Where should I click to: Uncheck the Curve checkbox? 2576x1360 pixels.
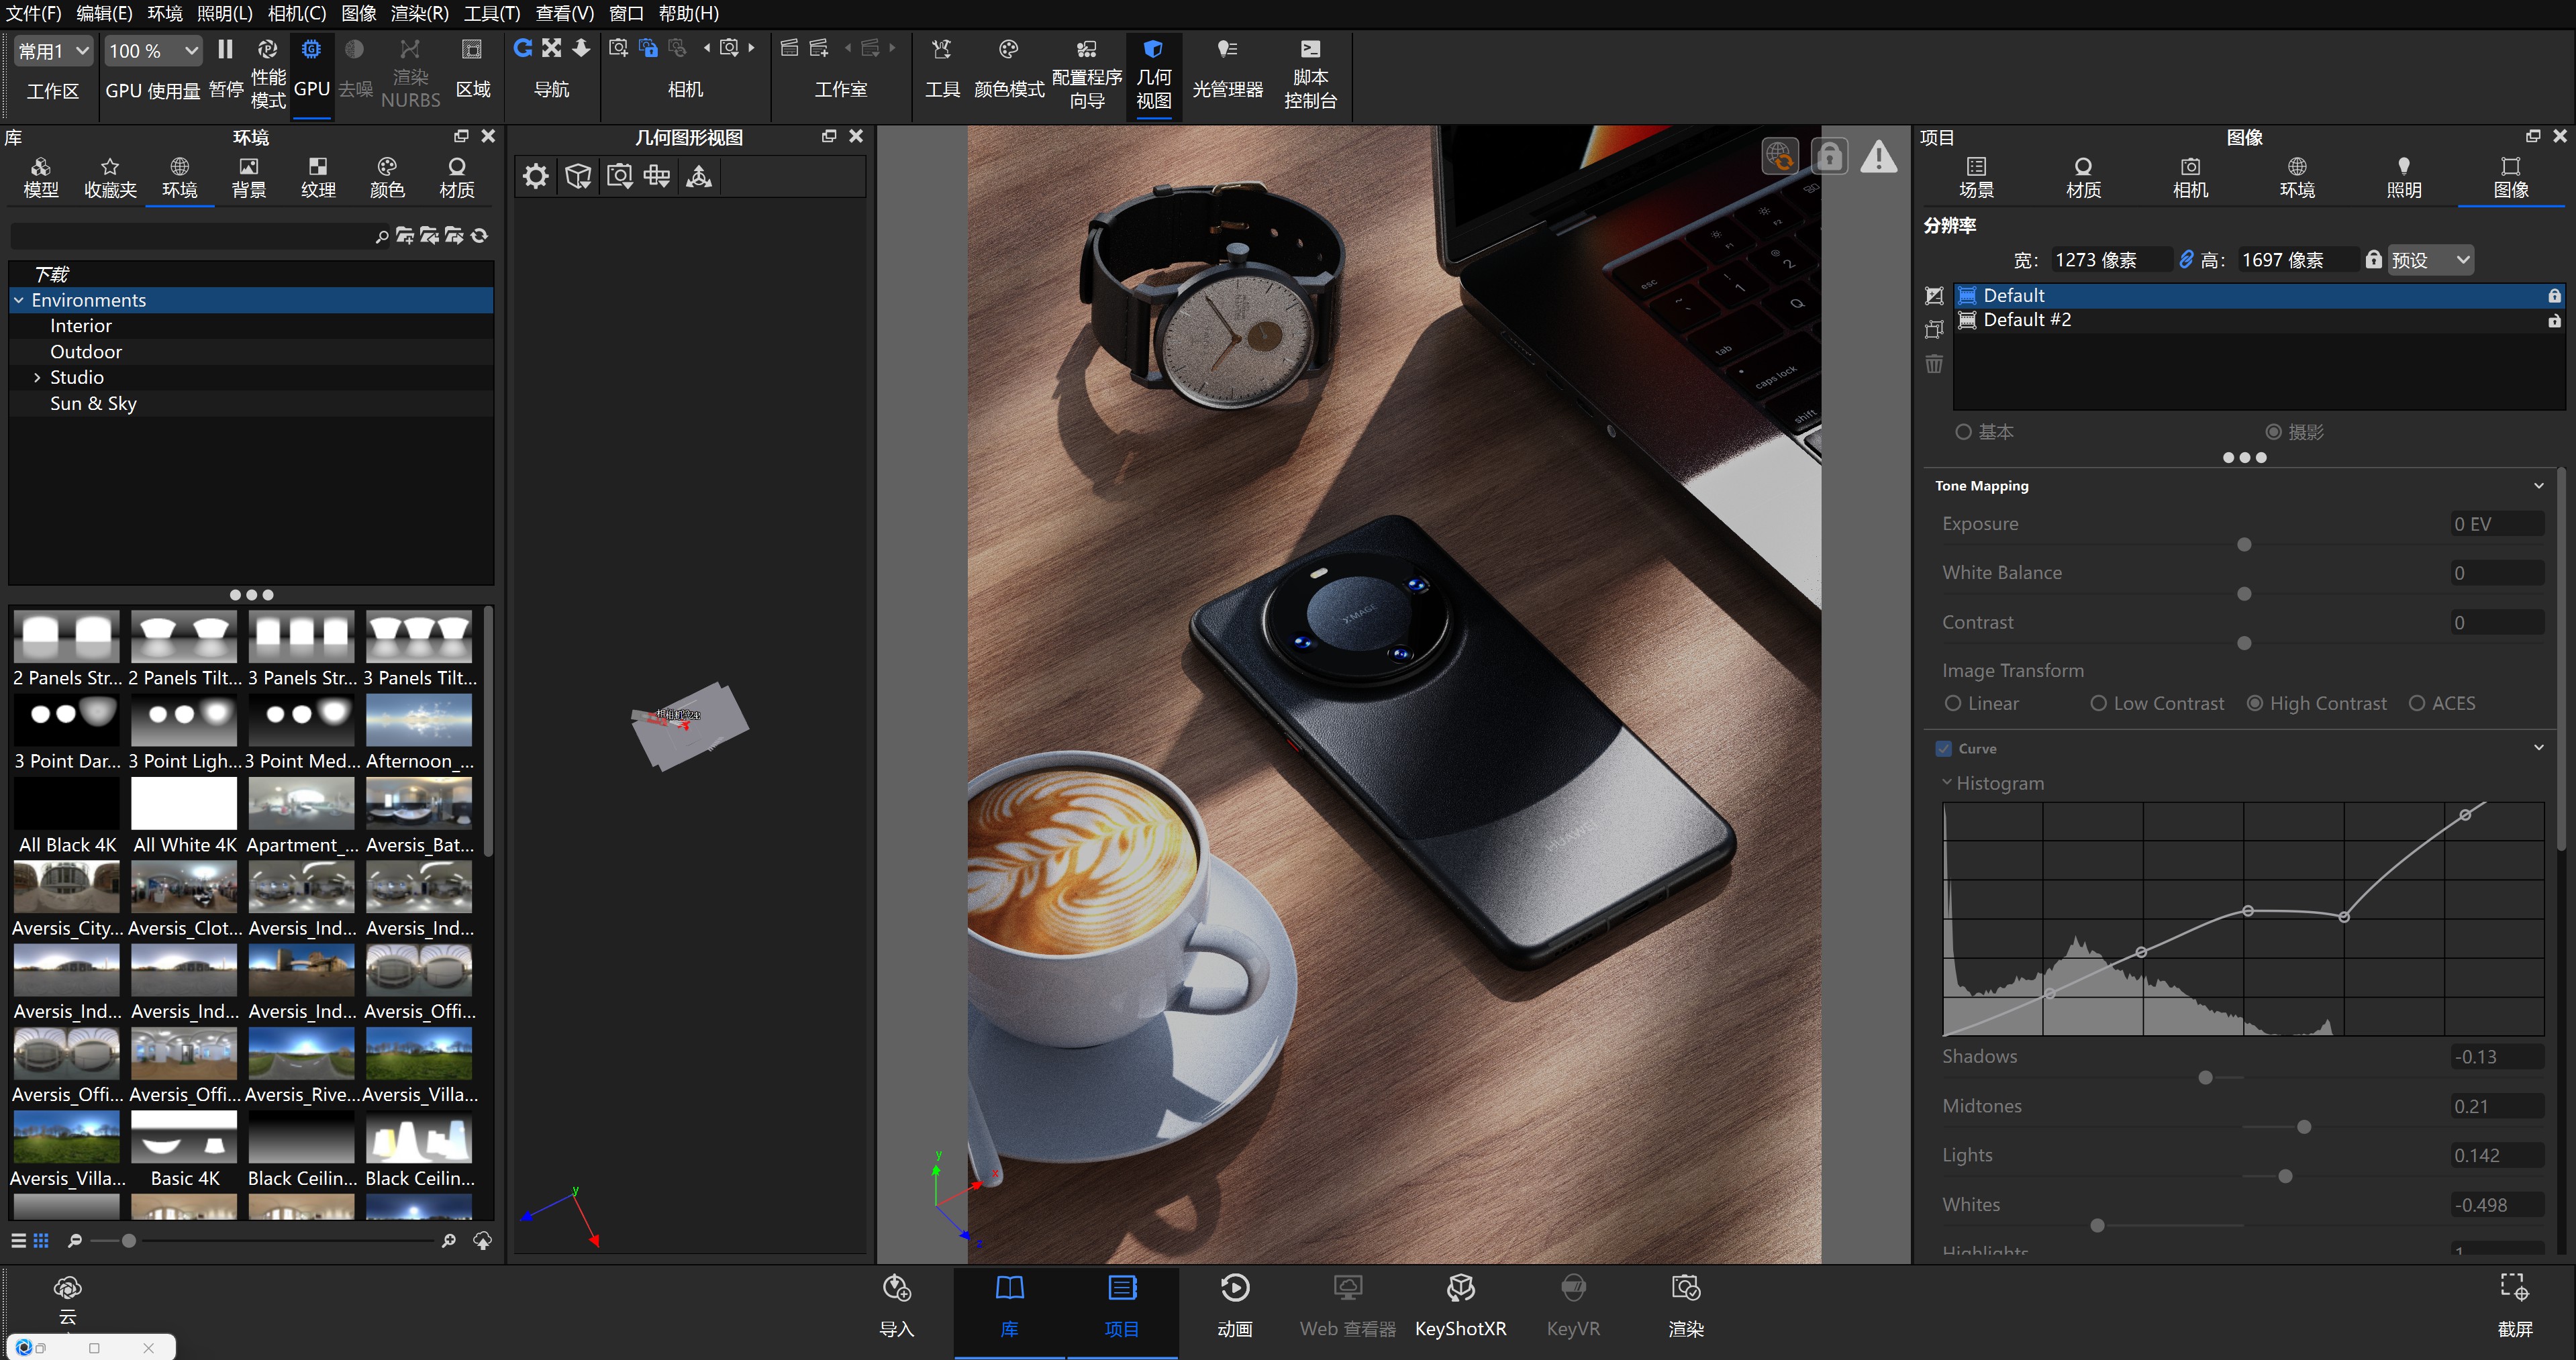point(1944,748)
